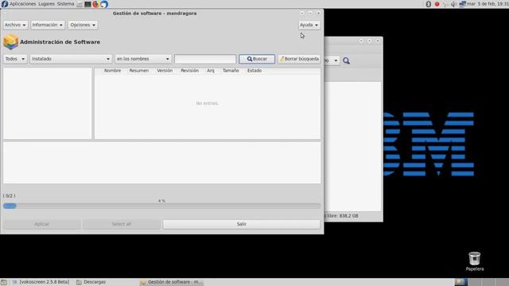Focus the package search text field
The height and width of the screenshot is (286, 509).
coord(205,59)
